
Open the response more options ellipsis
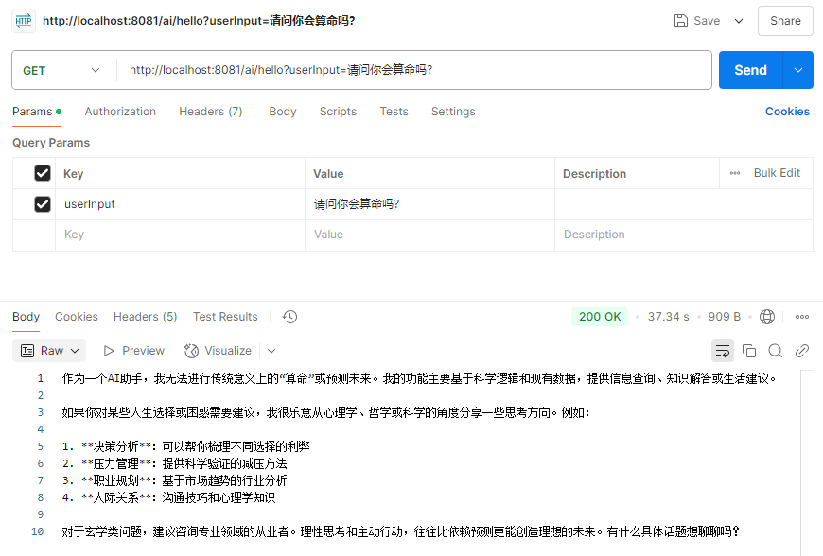(x=802, y=317)
